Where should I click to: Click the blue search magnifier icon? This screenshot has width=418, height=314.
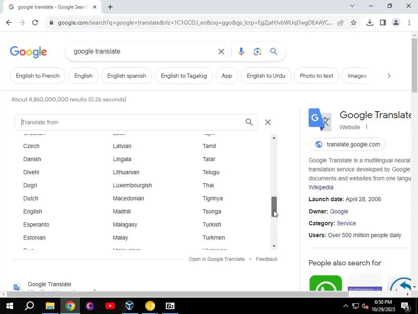tap(274, 51)
